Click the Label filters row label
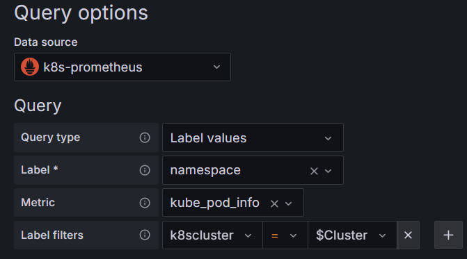 [x=52, y=235]
